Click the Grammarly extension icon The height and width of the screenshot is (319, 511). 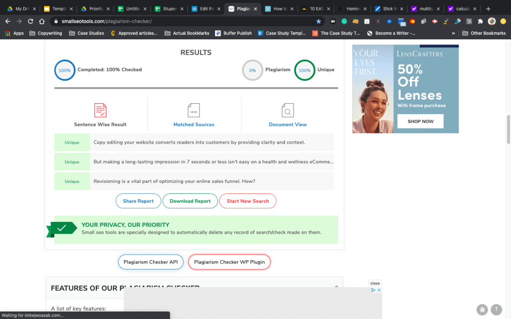[344, 21]
